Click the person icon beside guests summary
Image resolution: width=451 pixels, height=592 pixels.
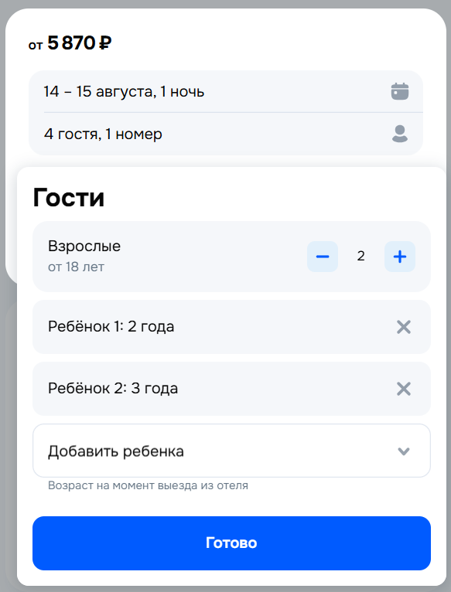pyautogui.click(x=400, y=134)
